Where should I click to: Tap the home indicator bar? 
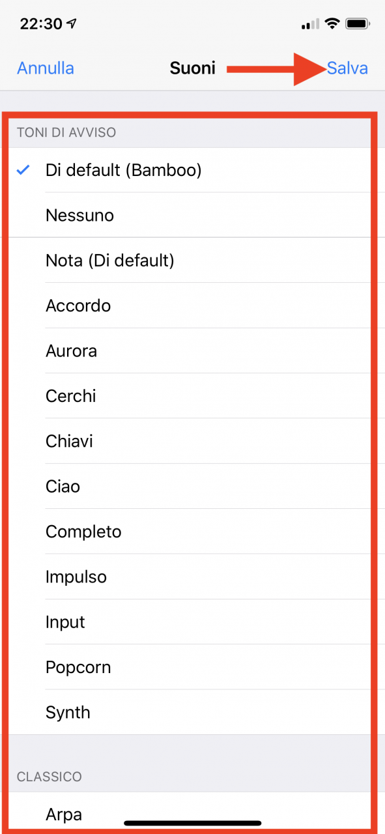[193, 824]
